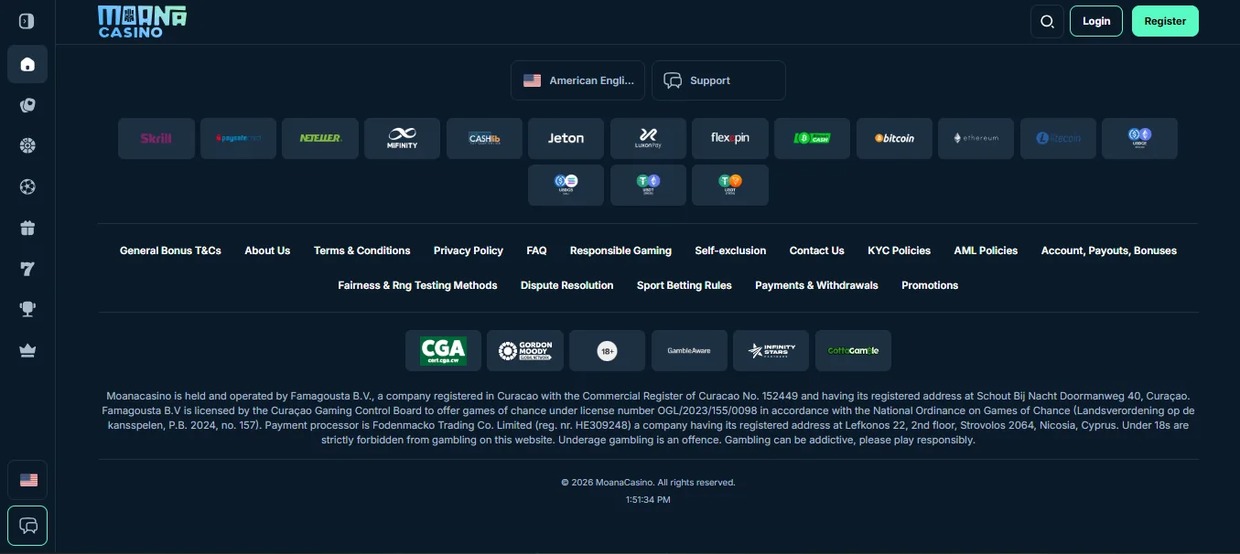Open the Home sidebar icon
The image size is (1240, 554).
27,64
